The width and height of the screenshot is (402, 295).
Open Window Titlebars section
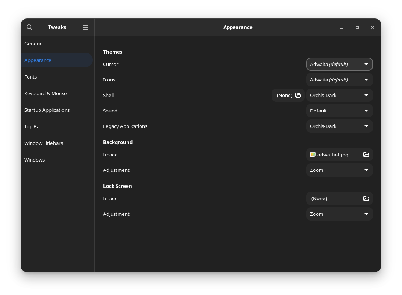(x=57, y=143)
